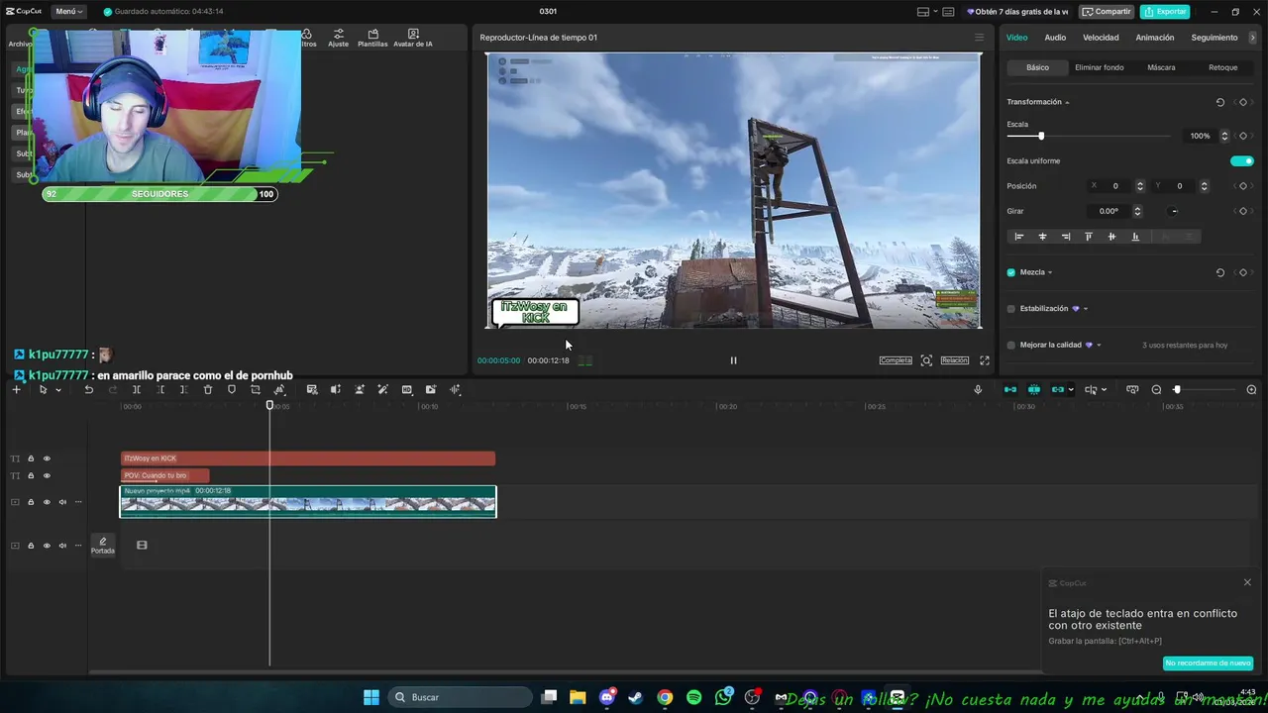This screenshot has width=1268, height=713.
Task: Hide the POV: Cuando tu bro track
Action: (x=47, y=475)
